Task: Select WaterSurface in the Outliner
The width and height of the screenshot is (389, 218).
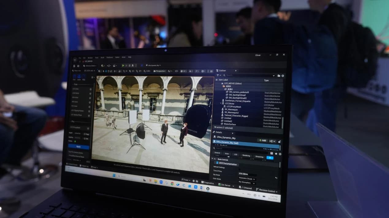Action: pyautogui.click(x=230, y=124)
